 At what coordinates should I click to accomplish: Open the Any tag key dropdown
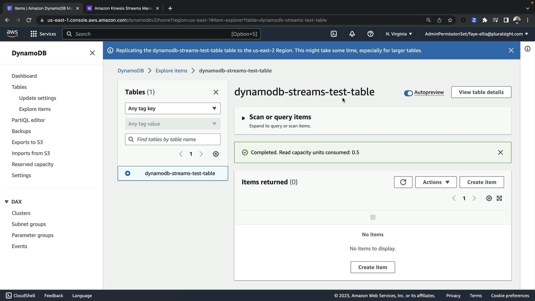coord(172,108)
